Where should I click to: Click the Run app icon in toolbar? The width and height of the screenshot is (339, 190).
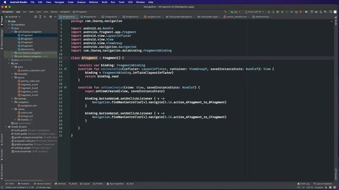(x=269, y=12)
